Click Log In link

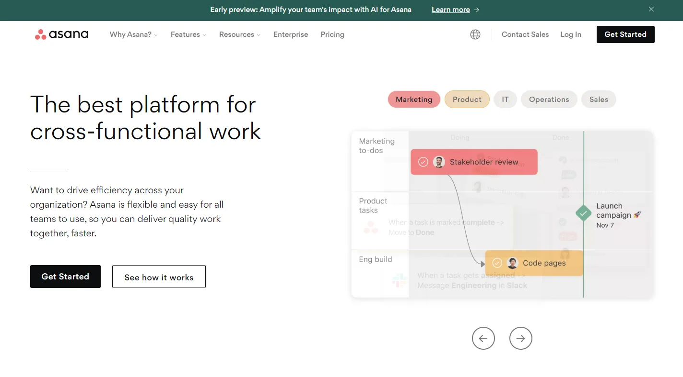click(x=571, y=34)
